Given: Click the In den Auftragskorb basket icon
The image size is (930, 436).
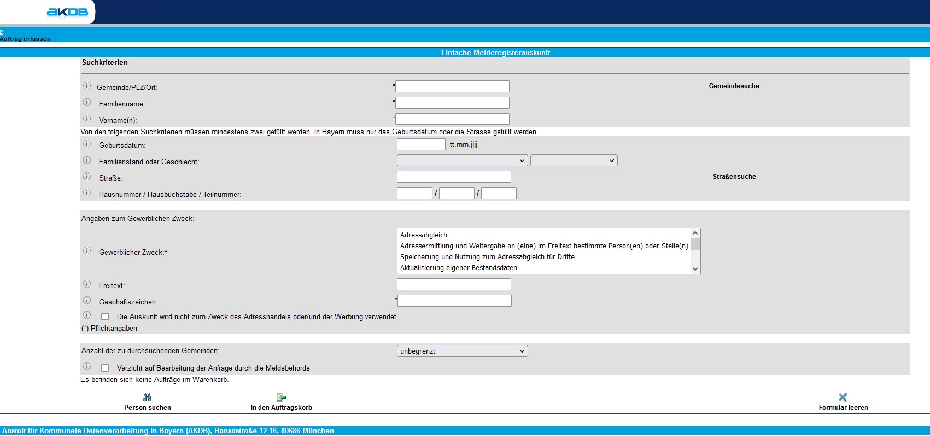Looking at the screenshot, I should pyautogui.click(x=282, y=397).
